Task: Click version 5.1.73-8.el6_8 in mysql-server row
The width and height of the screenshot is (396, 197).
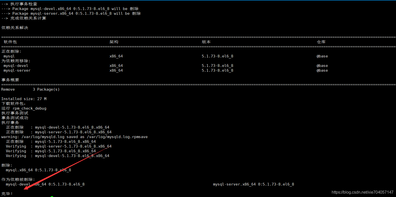Action: coord(218,71)
